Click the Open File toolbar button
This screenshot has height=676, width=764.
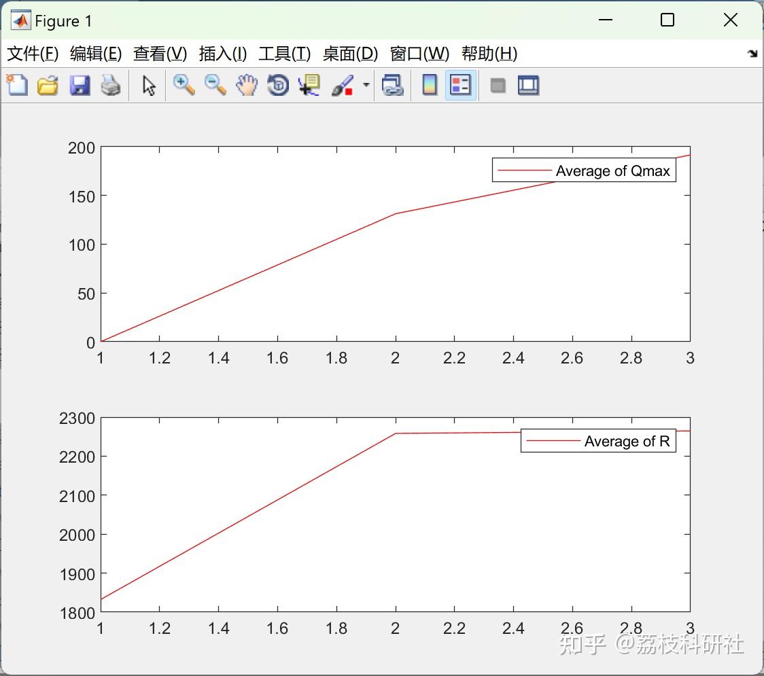[47, 85]
